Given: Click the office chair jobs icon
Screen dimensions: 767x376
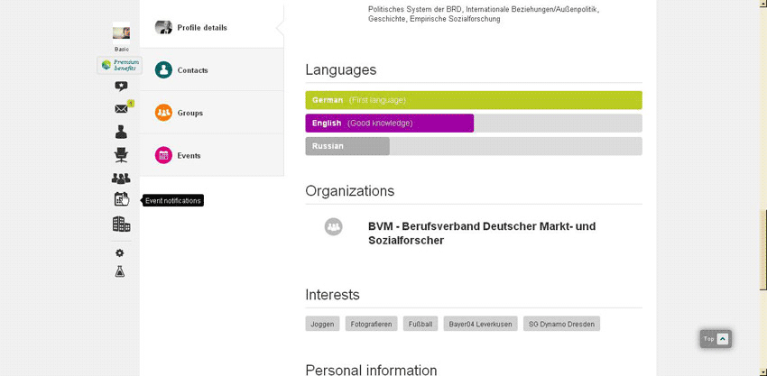Looking at the screenshot, I should [x=121, y=154].
